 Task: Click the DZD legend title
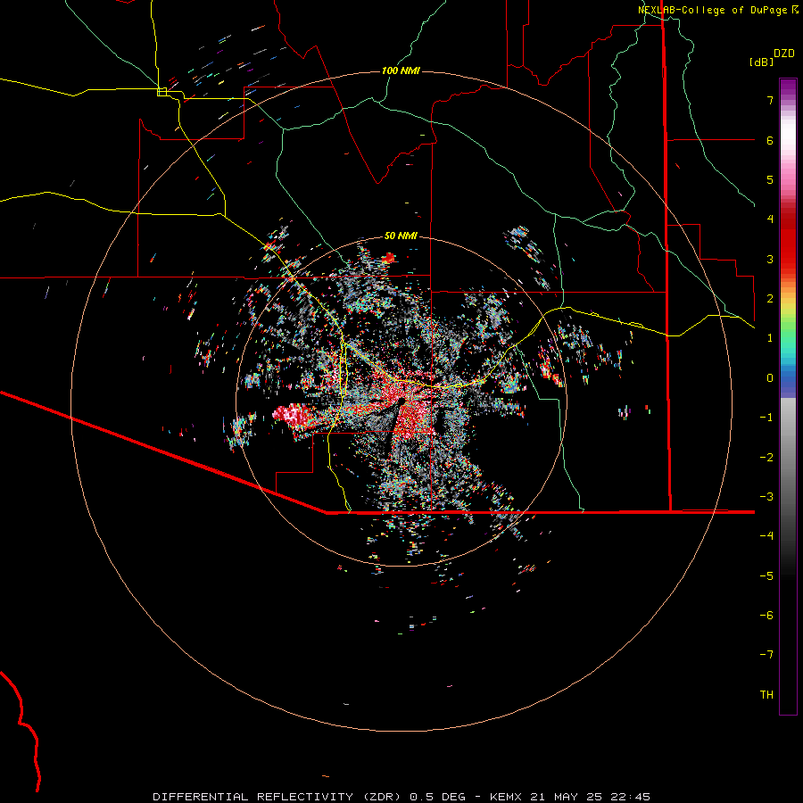(784, 54)
